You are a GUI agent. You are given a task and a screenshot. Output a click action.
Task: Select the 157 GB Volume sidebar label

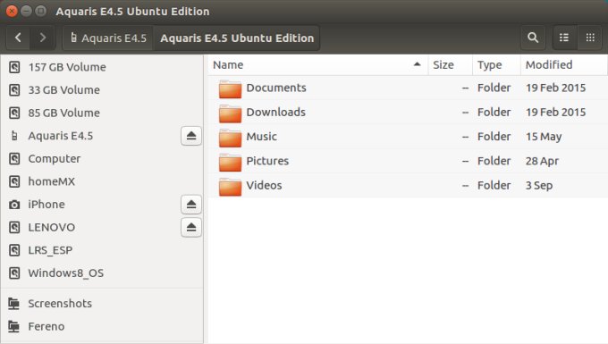67,67
